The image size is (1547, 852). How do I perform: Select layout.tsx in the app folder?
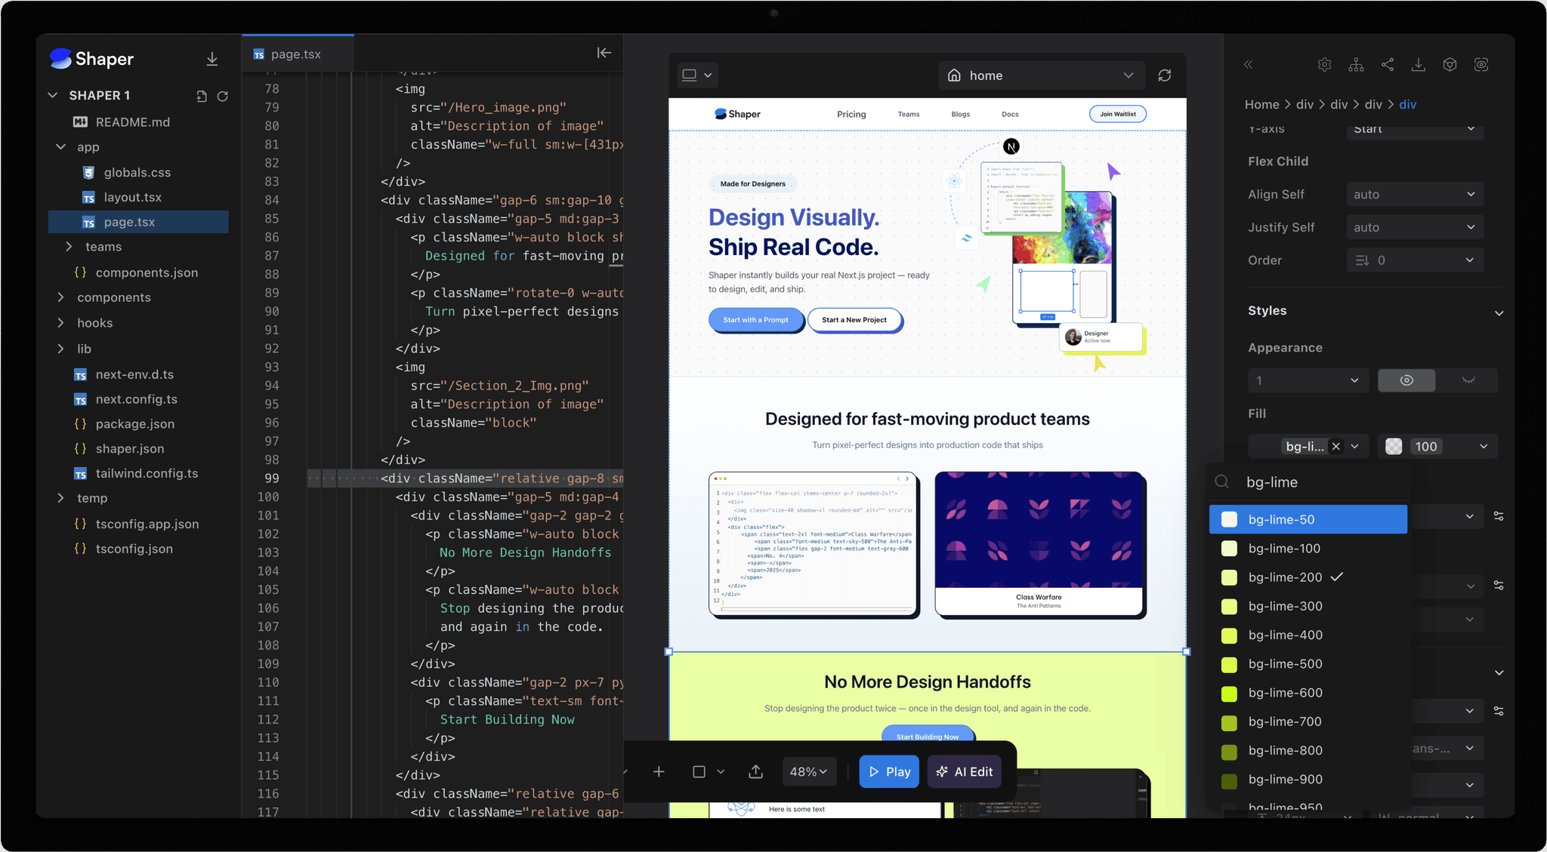click(133, 197)
